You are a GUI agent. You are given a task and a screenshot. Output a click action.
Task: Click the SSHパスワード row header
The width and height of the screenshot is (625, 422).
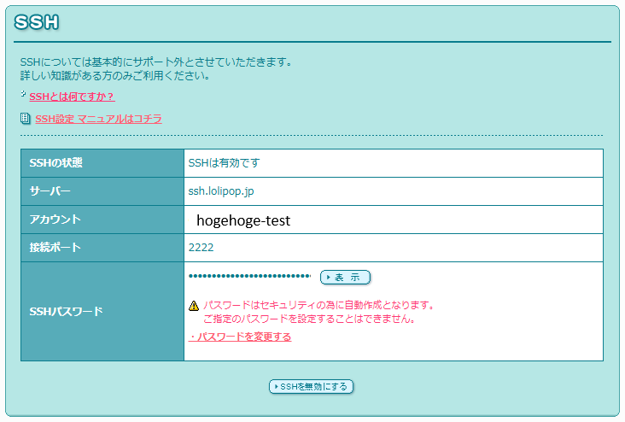(x=66, y=311)
